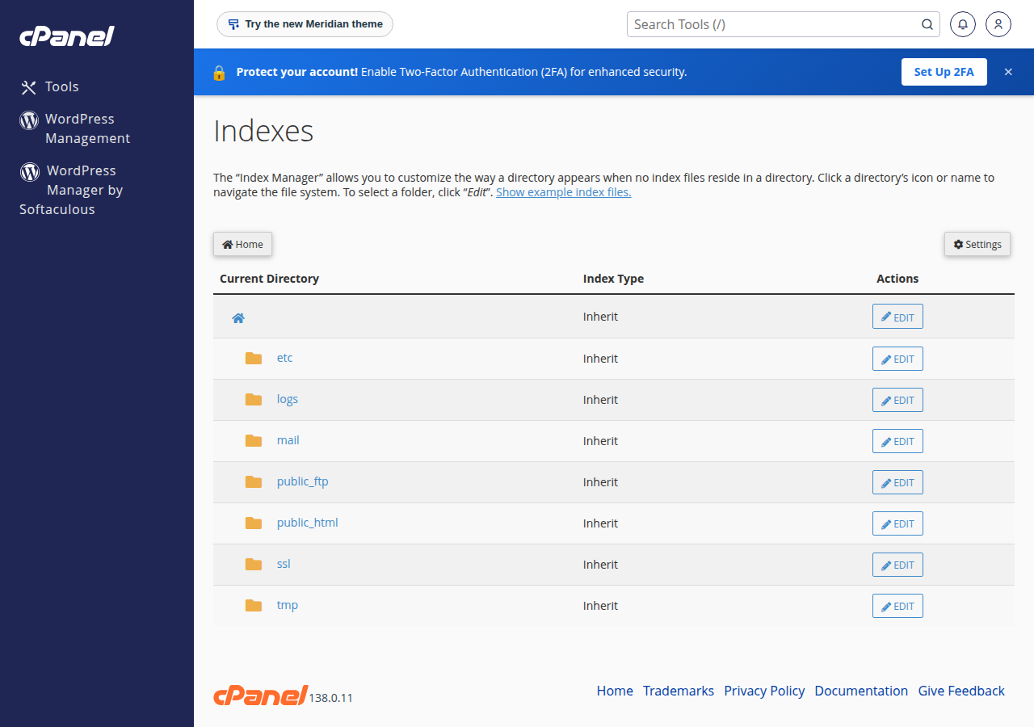Viewport: 1034px width, 727px height.
Task: Click the logs folder icon
Action: pyautogui.click(x=254, y=399)
